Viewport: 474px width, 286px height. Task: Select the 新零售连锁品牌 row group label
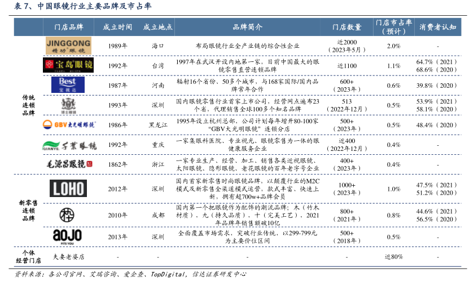(28, 213)
